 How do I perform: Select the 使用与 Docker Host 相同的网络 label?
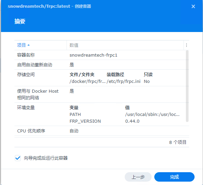38,94
